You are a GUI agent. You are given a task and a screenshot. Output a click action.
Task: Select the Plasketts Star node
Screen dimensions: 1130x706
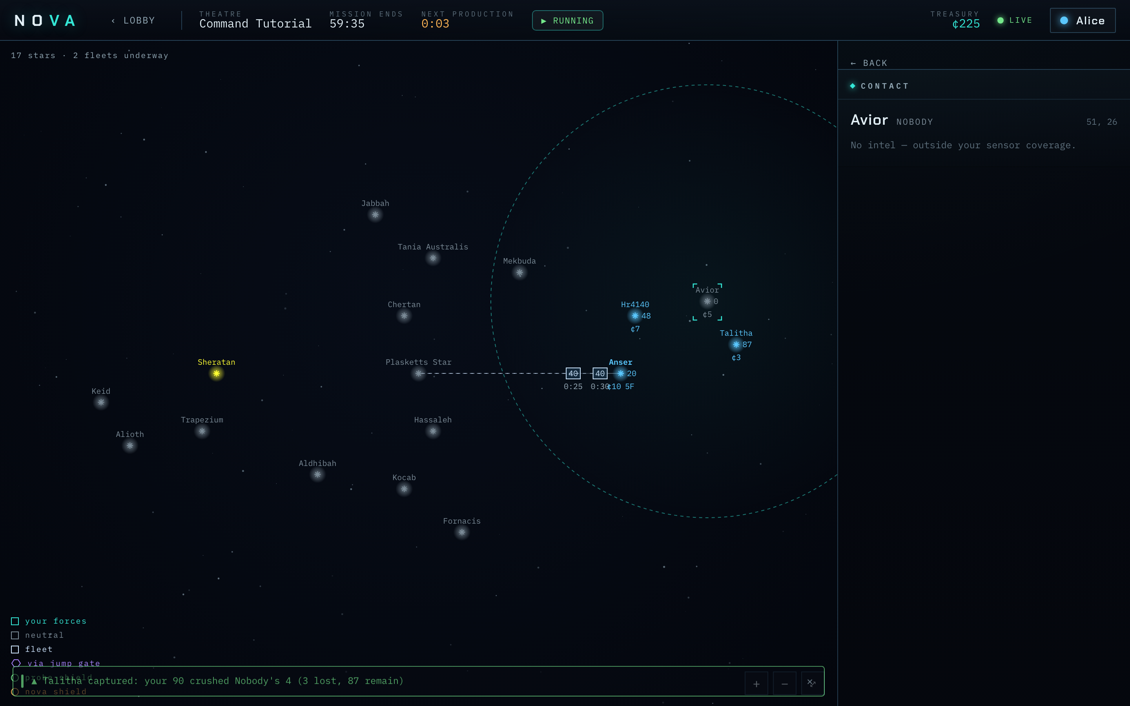click(x=418, y=373)
